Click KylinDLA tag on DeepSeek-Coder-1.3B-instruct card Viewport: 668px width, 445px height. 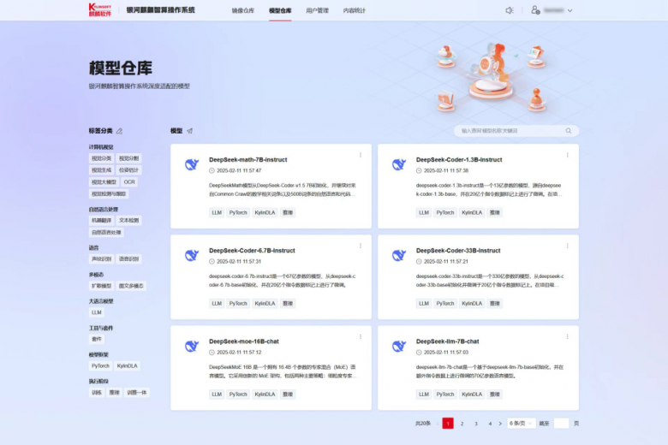tap(472, 212)
